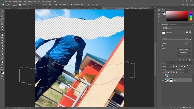Select the Layer 0 mask thumbnail

click(171, 80)
